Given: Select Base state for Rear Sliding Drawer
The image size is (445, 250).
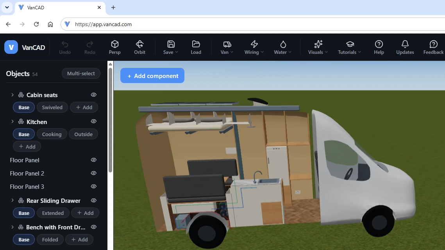Looking at the screenshot, I should [x=24, y=213].
